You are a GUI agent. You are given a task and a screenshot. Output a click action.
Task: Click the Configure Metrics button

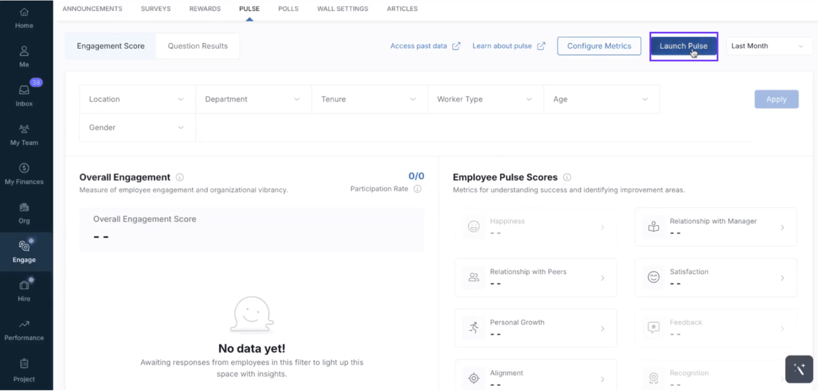[x=599, y=46]
